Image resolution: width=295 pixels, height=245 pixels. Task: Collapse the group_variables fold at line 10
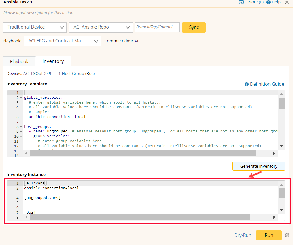point(21,136)
